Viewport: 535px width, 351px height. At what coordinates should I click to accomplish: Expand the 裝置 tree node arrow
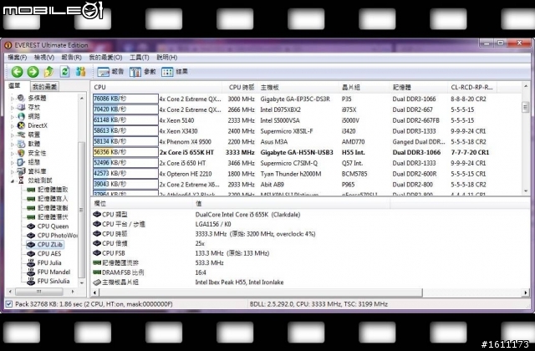[x=13, y=135]
